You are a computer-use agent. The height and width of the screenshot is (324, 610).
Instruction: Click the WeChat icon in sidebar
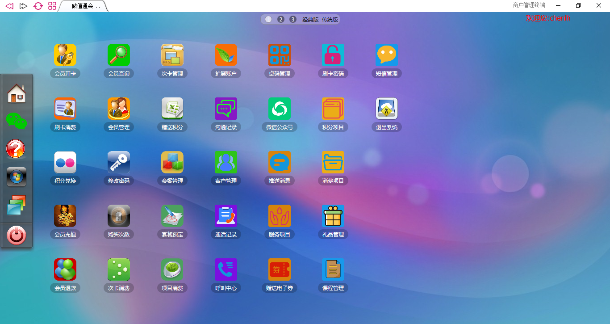[17, 121]
